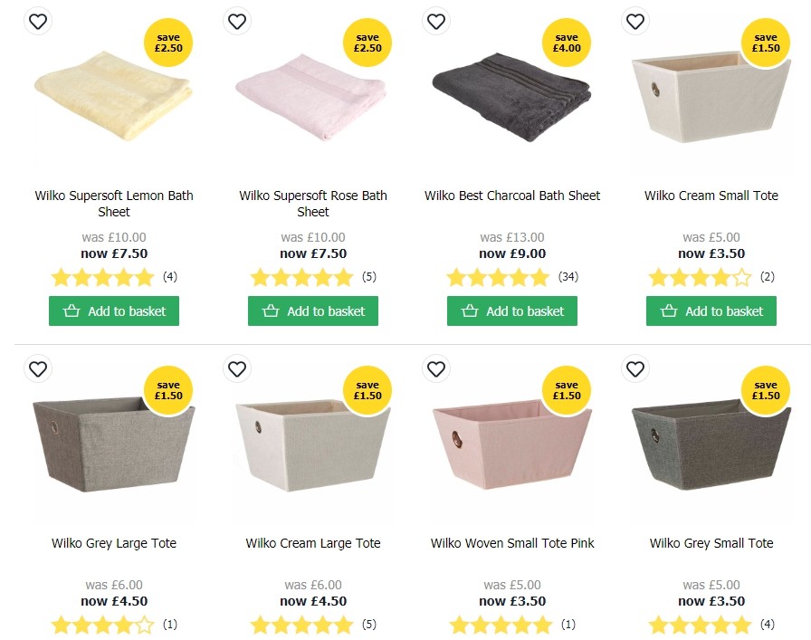Favourite the Wilko Supersoft Rose Bath Sheet
This screenshot has height=640, width=811.
pos(236,21)
